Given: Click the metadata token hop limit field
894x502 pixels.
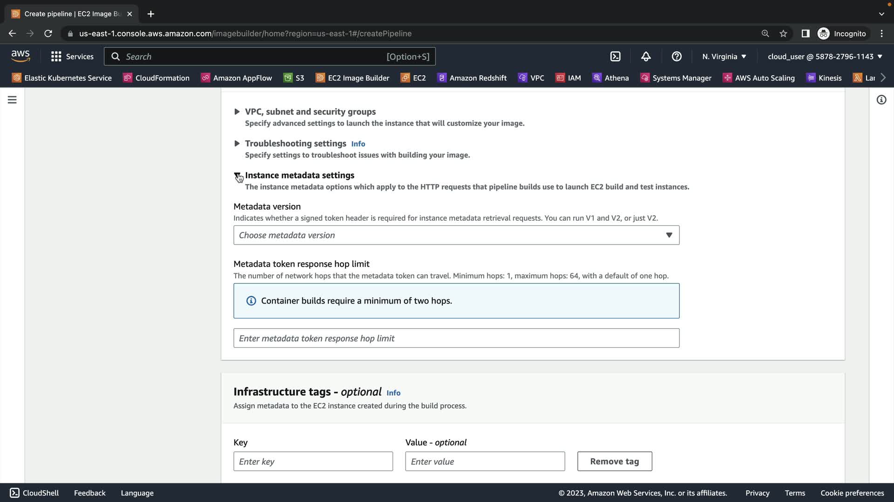Looking at the screenshot, I should click(x=456, y=338).
